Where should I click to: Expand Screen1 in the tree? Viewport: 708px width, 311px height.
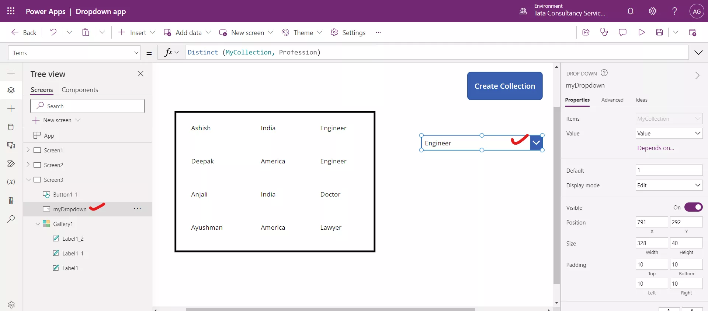pos(28,150)
